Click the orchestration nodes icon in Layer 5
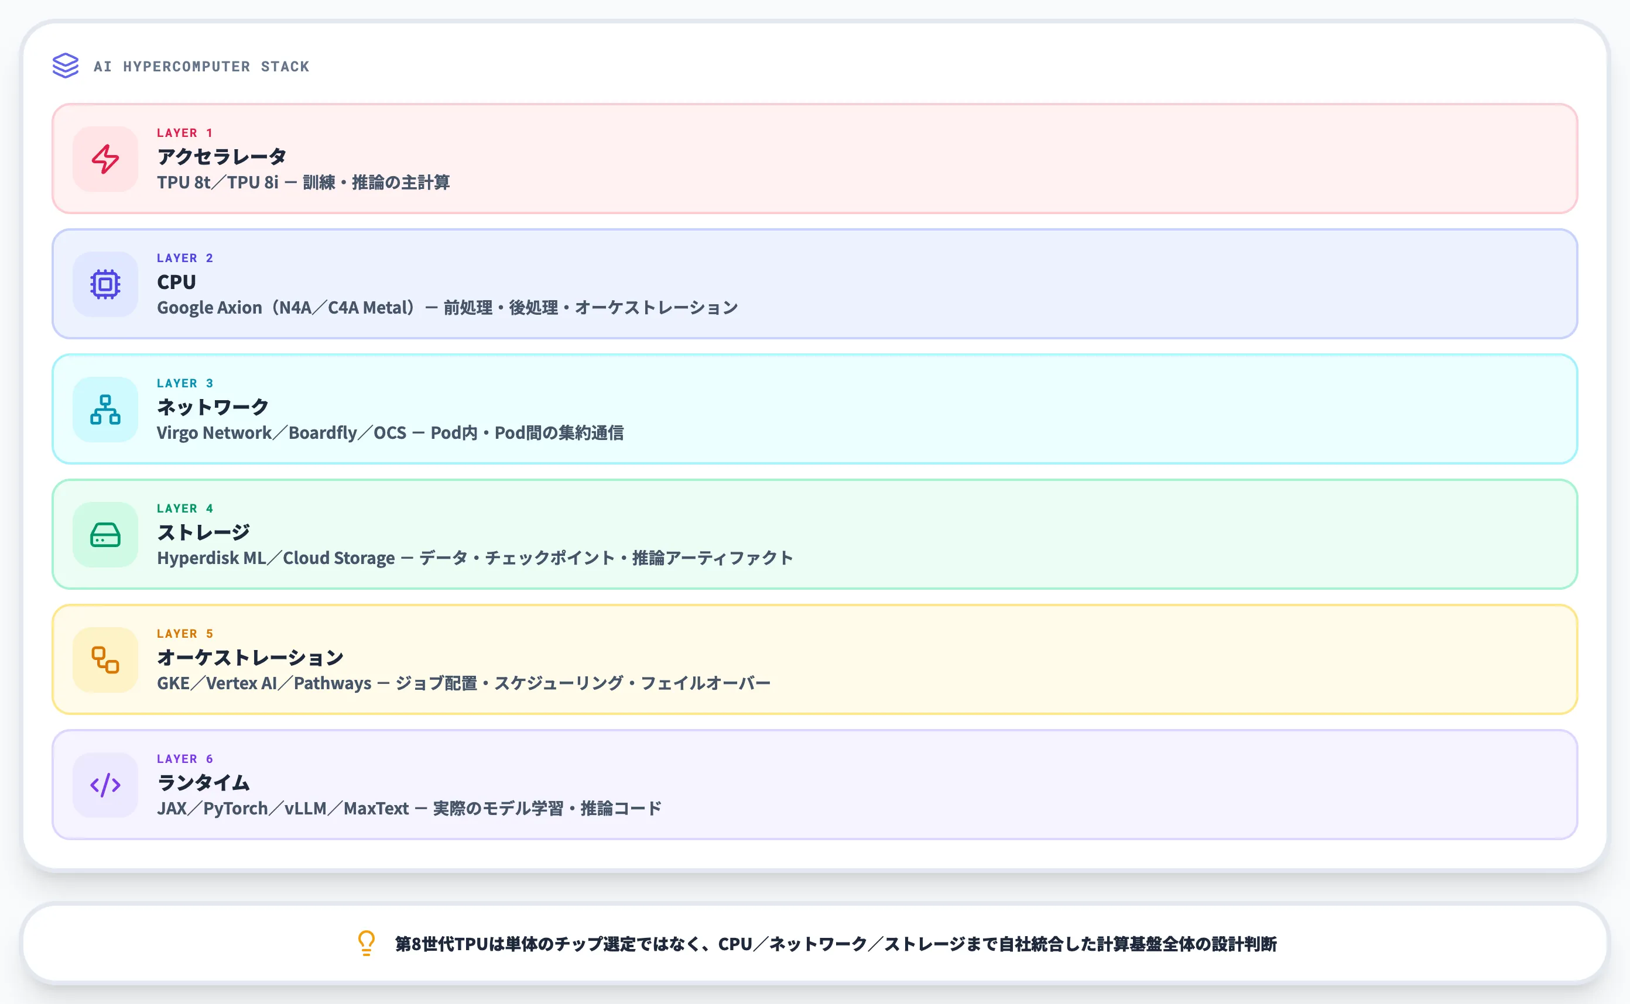Screen dimensions: 1630x1004 pos(104,661)
